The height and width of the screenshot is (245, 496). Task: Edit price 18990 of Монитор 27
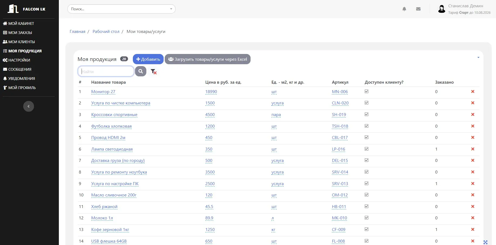(x=211, y=92)
